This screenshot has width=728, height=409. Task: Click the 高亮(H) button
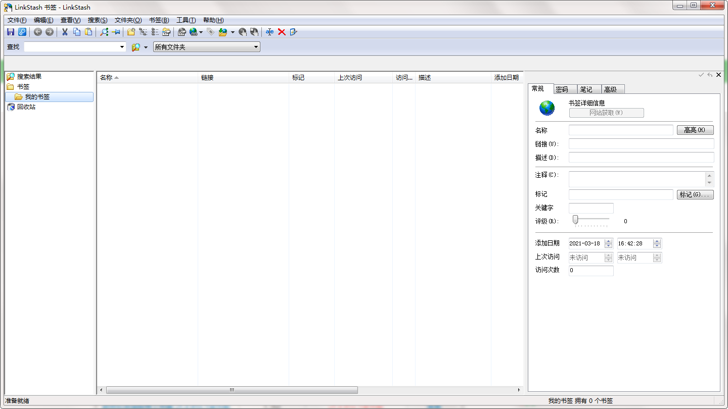click(695, 130)
